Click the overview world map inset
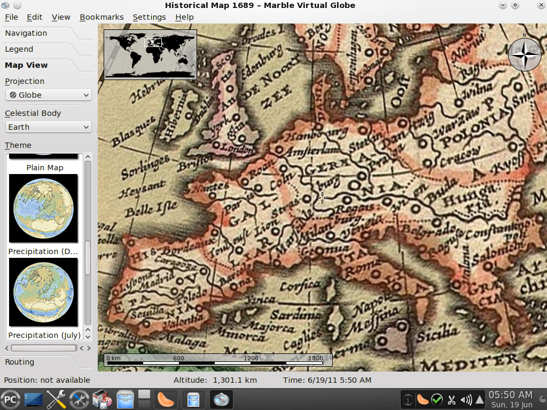 click(150, 55)
